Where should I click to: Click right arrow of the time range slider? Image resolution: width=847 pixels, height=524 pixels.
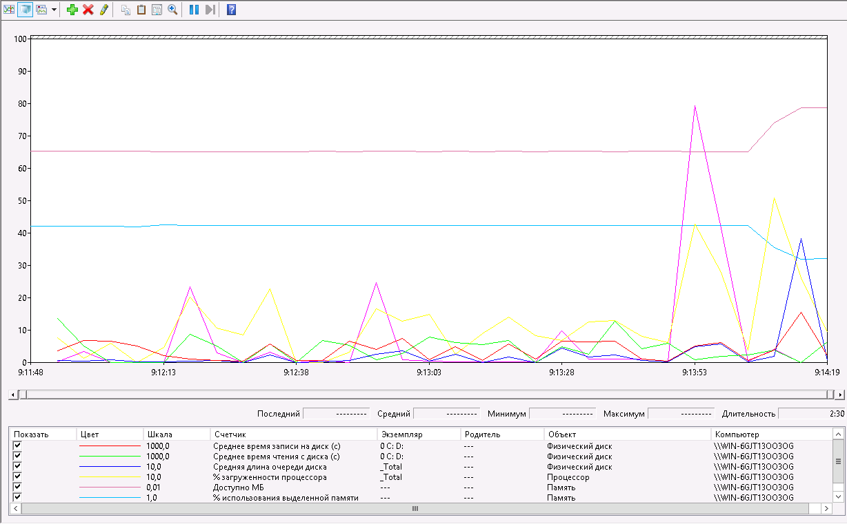840,395
